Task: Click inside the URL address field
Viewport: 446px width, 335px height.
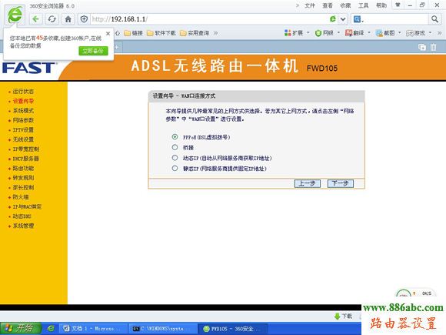Action: 209,19
